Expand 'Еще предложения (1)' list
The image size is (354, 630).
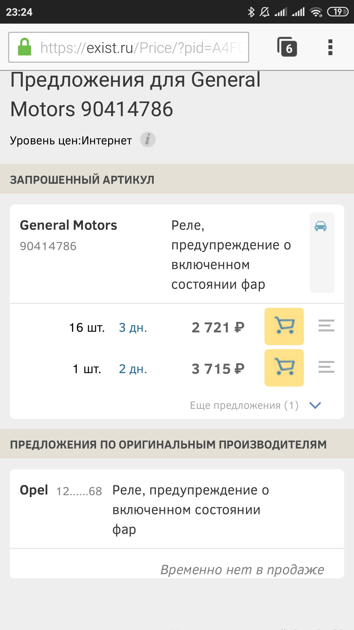point(244,406)
